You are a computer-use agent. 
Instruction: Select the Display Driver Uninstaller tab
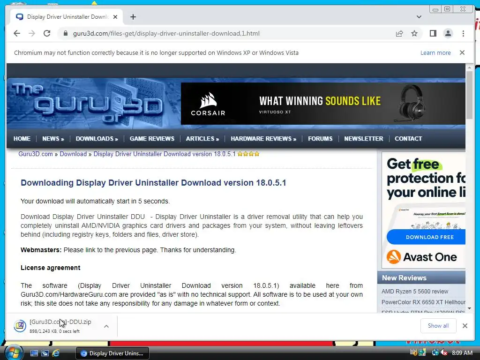(67, 17)
